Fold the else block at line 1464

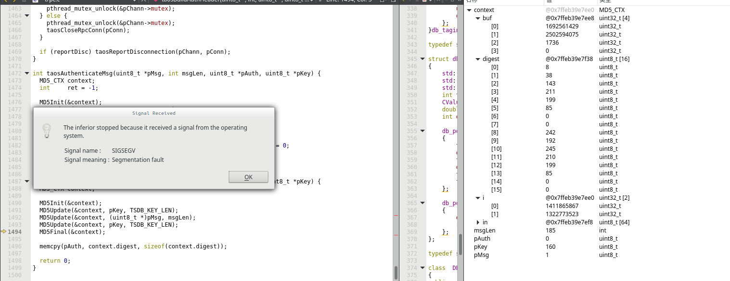26,16
